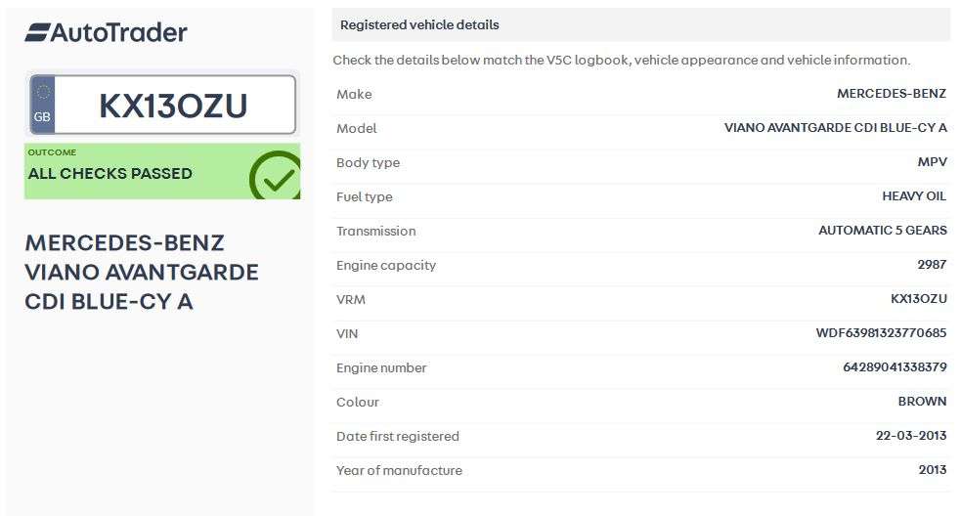961x516 pixels.
Task: Click the green checkmark circle icon
Action: click(x=276, y=177)
